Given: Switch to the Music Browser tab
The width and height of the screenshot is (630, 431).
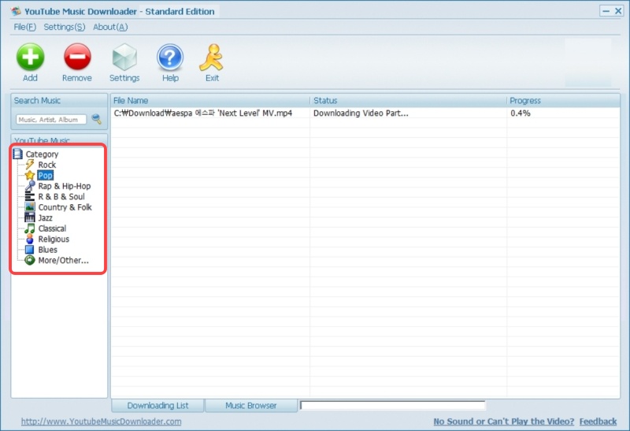Looking at the screenshot, I should pos(251,406).
